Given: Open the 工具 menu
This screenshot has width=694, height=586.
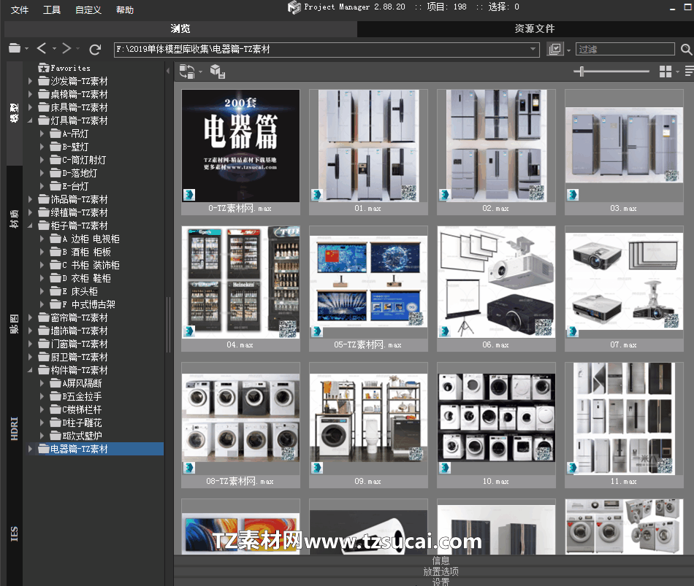Looking at the screenshot, I should tap(52, 10).
